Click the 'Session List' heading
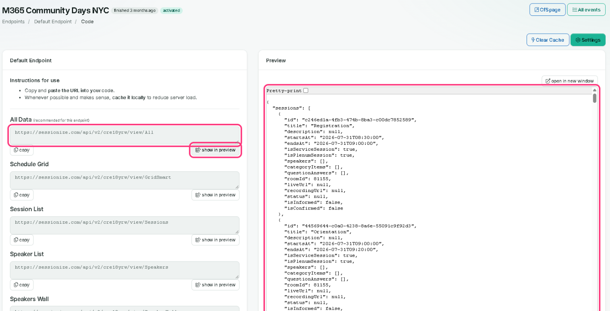 27,209
